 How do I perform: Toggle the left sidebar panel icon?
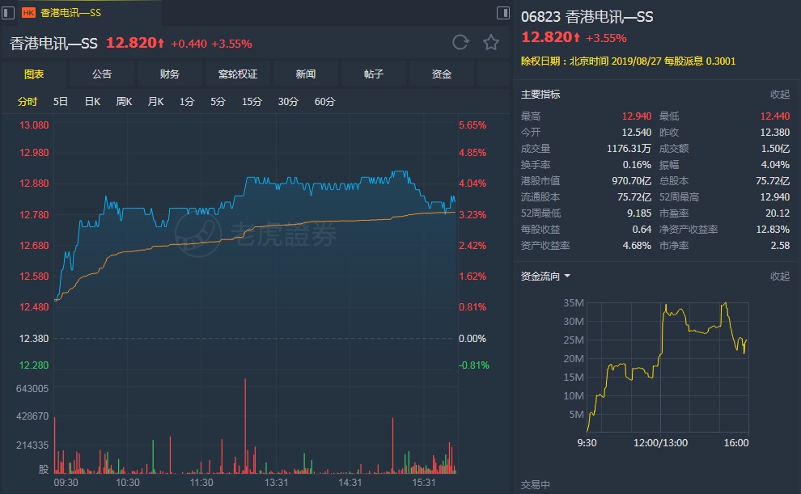point(9,13)
